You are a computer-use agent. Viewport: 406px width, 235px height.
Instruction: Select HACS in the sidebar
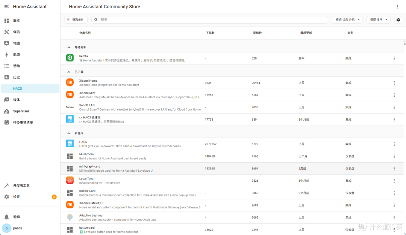pyautogui.click(x=30, y=88)
